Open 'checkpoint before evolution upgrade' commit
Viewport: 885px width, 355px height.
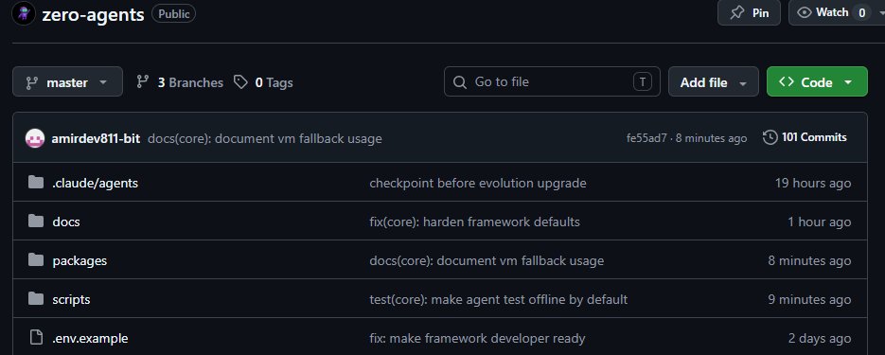pos(477,183)
